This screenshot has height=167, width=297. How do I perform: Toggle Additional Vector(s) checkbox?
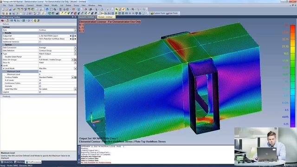click(x=40, y=42)
